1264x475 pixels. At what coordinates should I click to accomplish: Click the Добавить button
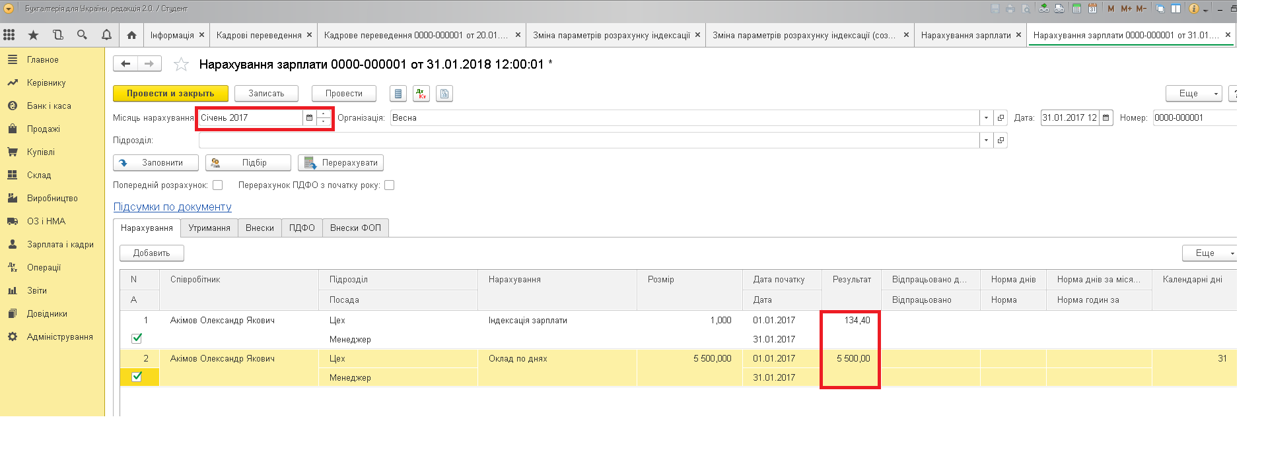(152, 253)
